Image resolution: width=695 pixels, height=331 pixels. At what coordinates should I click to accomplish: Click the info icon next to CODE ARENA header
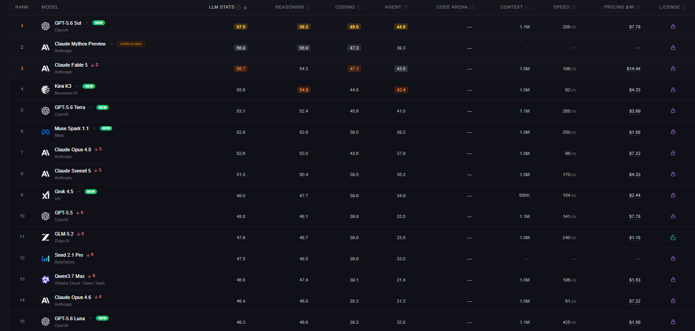pos(472,7)
